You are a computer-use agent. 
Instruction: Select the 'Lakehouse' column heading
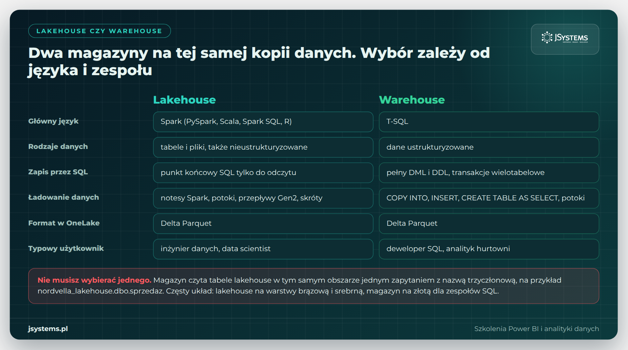[x=184, y=100]
